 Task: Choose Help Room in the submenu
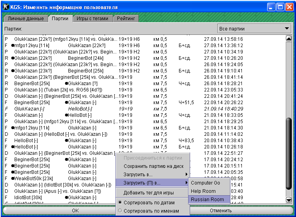click(209, 191)
